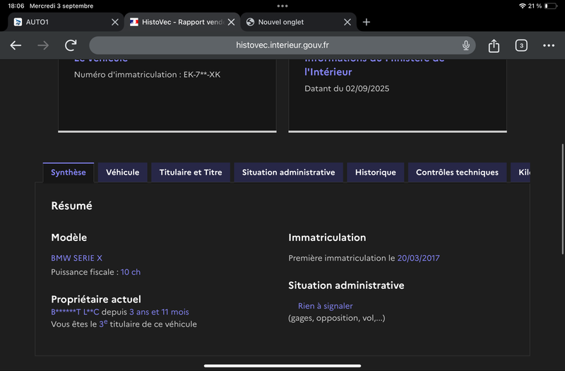
Task: Tap the battery indicator icon
Action: pyautogui.click(x=550, y=6)
